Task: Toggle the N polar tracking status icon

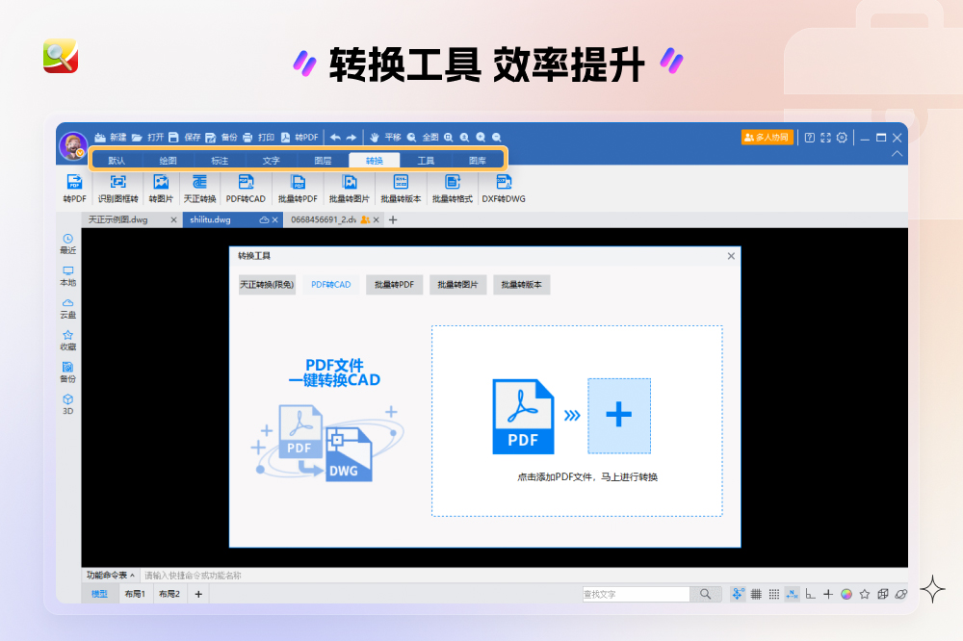Action: (x=793, y=594)
